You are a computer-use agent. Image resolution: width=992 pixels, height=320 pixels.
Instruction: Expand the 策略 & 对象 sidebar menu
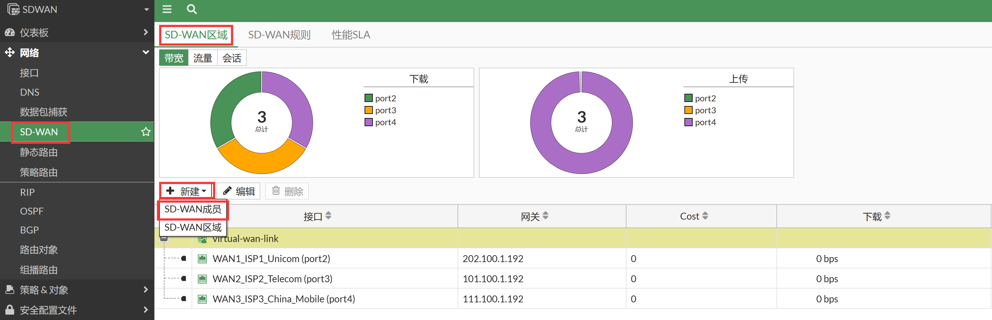point(146,289)
